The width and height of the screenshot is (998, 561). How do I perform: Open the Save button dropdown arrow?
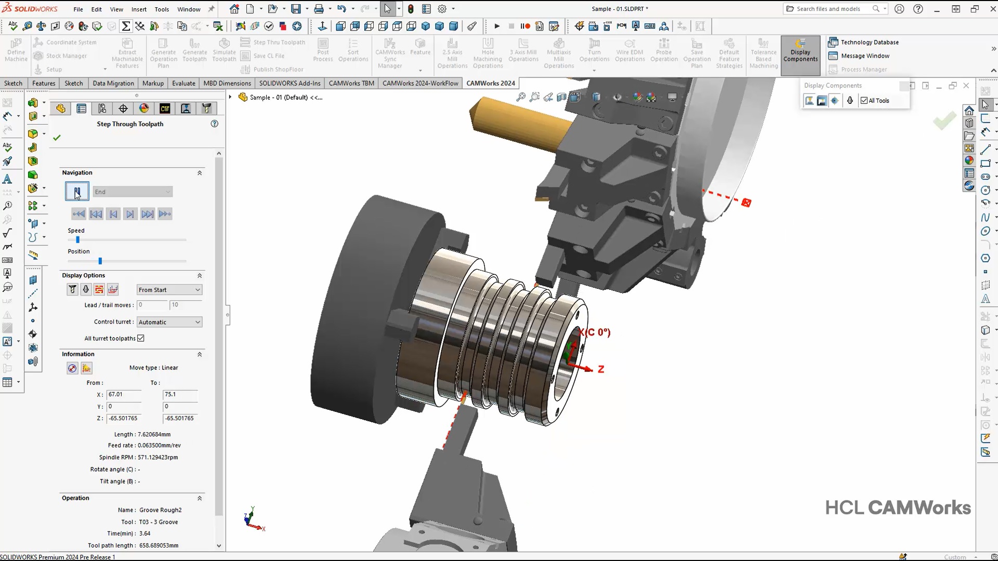[307, 9]
